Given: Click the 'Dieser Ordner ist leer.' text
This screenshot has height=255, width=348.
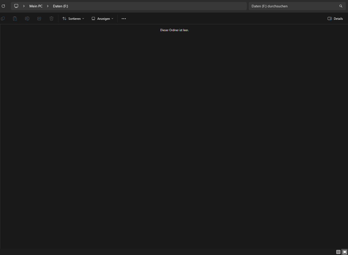Looking at the screenshot, I should pyautogui.click(x=175, y=30).
